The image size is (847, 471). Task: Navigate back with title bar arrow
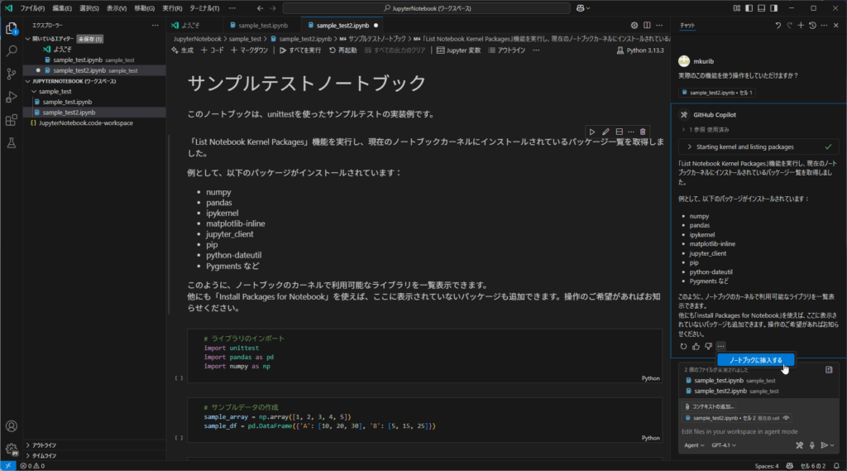(x=261, y=8)
